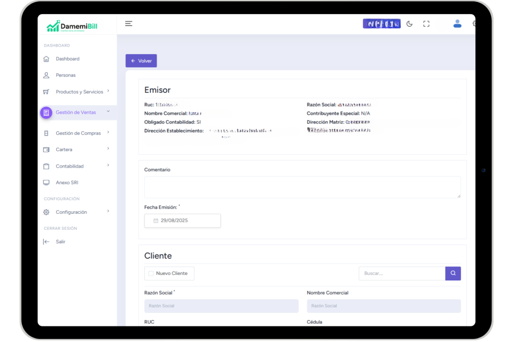
Task: Go to Personas in sidebar
Action: coord(66,75)
